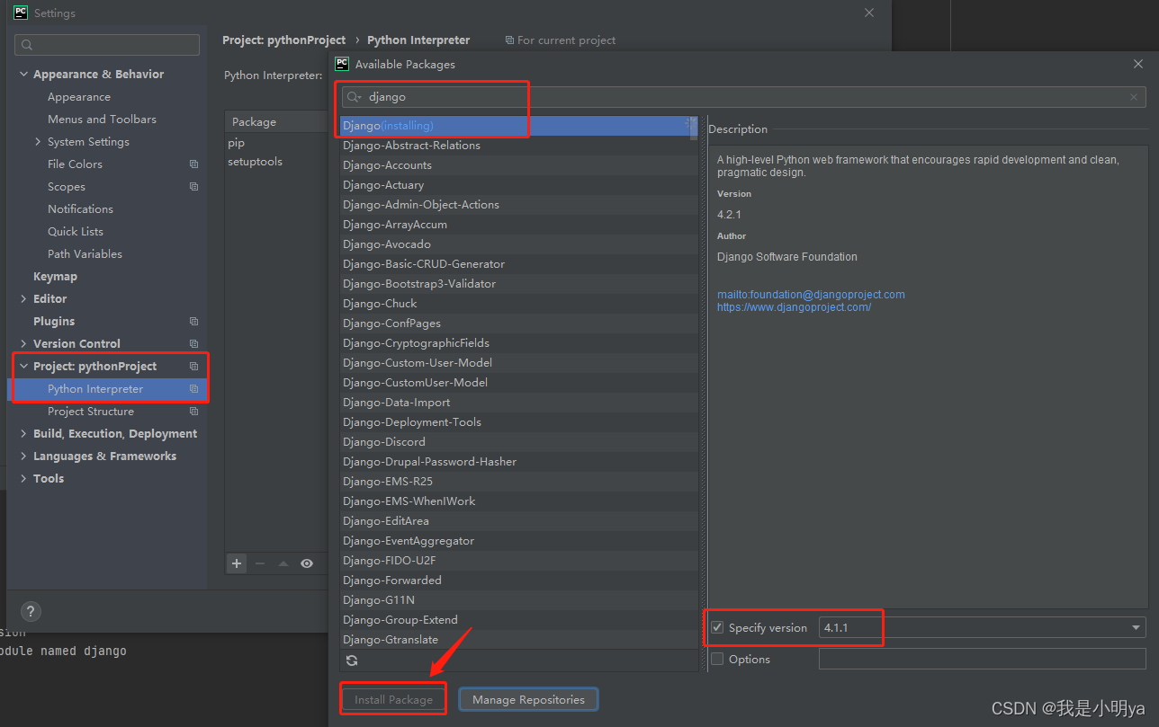Viewport: 1159px width, 727px height.
Task: Click the add package plus icon
Action: 237,563
